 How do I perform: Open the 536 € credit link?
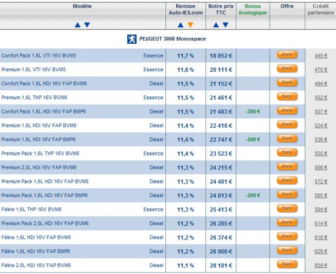(321, 139)
